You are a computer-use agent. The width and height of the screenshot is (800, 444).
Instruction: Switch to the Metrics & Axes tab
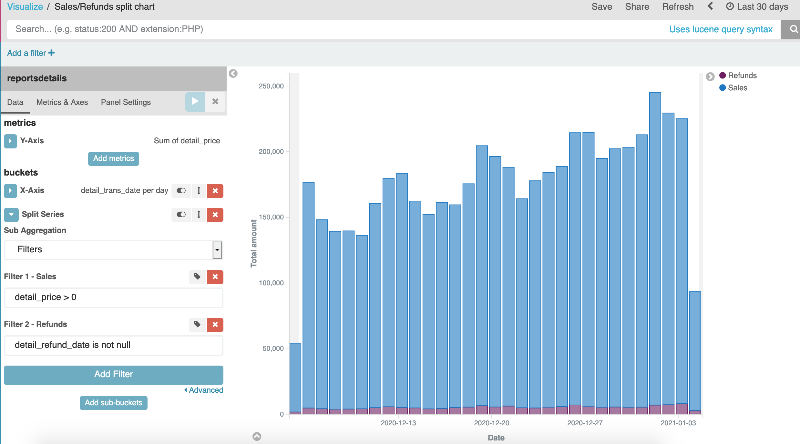(x=62, y=102)
